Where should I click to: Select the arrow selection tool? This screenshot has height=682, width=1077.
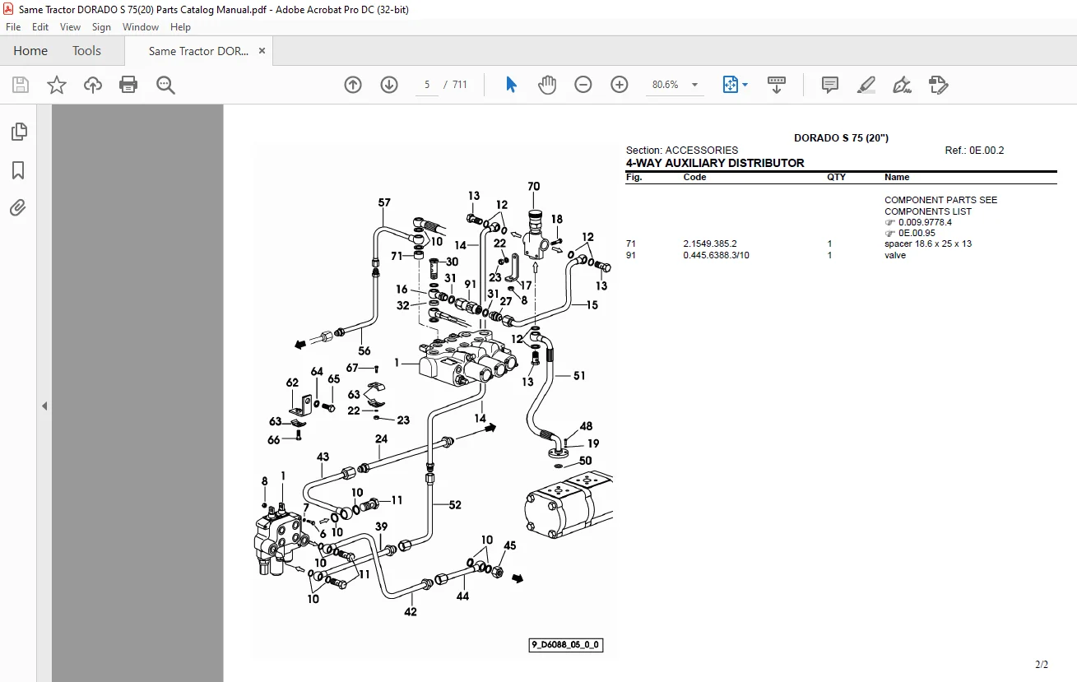(x=511, y=85)
